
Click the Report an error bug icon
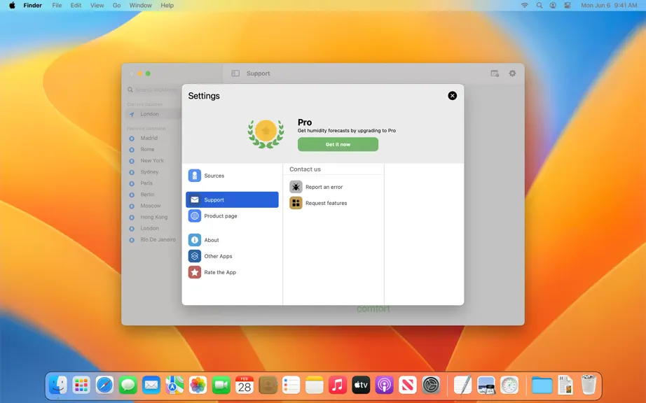(x=296, y=187)
